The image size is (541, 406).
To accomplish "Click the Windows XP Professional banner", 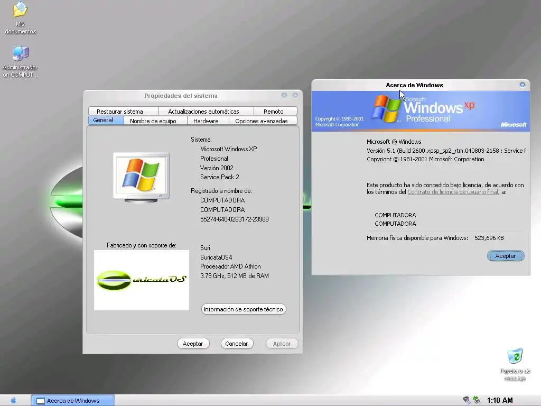I will [420, 111].
